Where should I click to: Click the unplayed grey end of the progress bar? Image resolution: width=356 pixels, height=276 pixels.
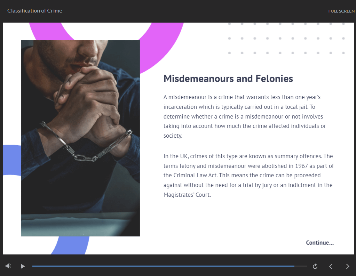coord(301,266)
